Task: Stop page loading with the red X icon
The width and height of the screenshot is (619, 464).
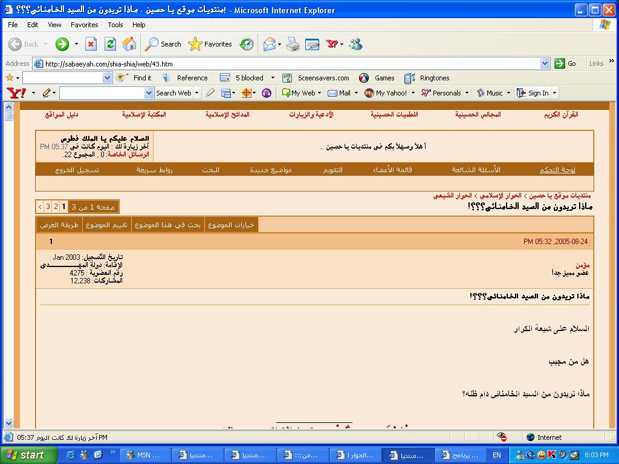Action: [x=91, y=44]
